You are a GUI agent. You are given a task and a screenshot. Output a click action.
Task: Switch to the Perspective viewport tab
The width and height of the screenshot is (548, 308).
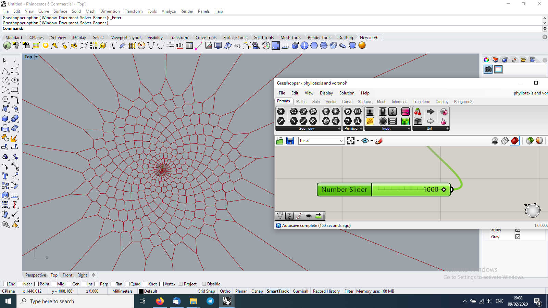[35, 275]
